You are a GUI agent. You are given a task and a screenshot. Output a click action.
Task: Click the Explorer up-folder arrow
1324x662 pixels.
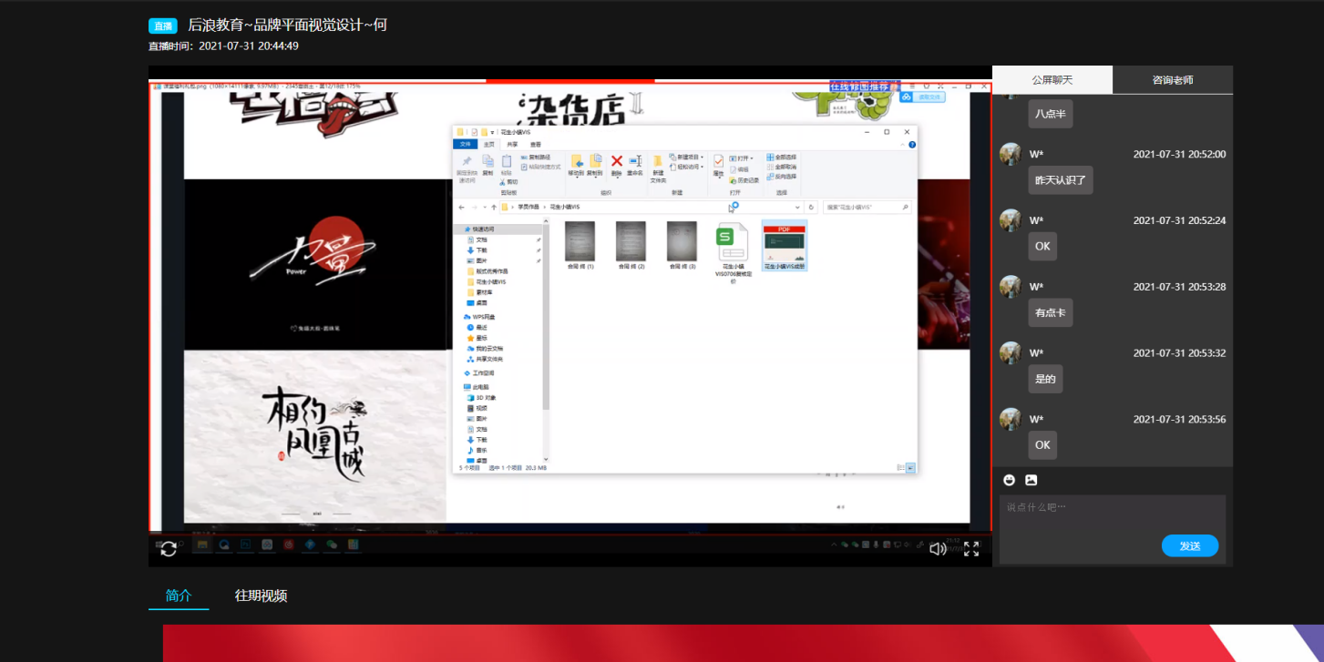pos(494,207)
